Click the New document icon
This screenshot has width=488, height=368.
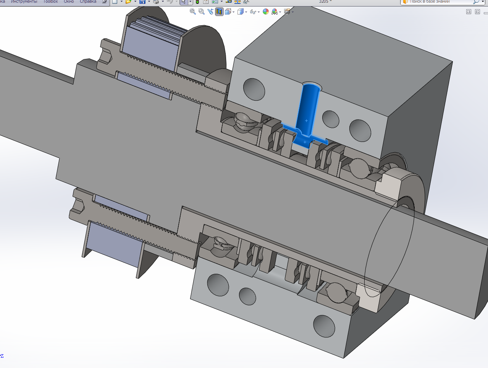pyautogui.click(x=115, y=2)
